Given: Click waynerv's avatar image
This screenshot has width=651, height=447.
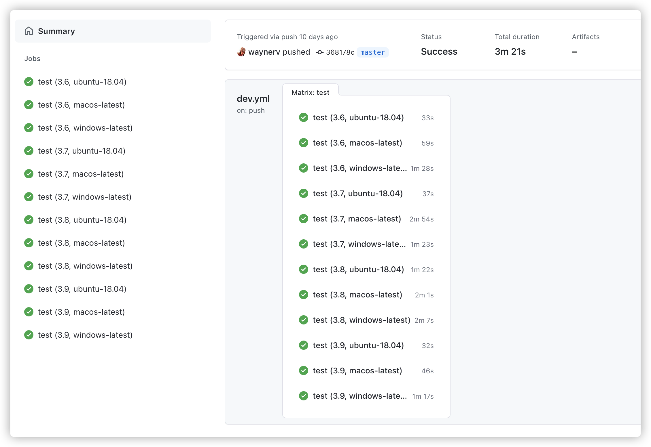Looking at the screenshot, I should 241,52.
